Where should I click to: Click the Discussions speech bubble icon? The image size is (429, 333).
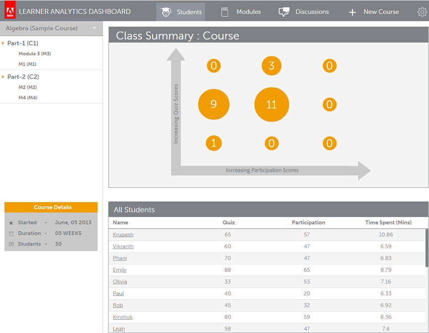(284, 12)
